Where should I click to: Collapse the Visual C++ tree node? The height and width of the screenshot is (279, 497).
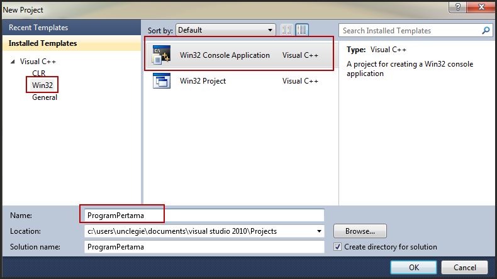[x=13, y=62]
